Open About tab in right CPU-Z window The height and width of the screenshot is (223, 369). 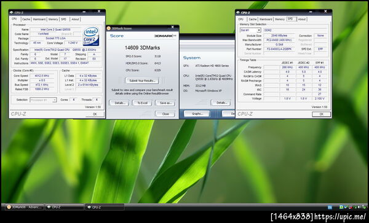point(302,19)
